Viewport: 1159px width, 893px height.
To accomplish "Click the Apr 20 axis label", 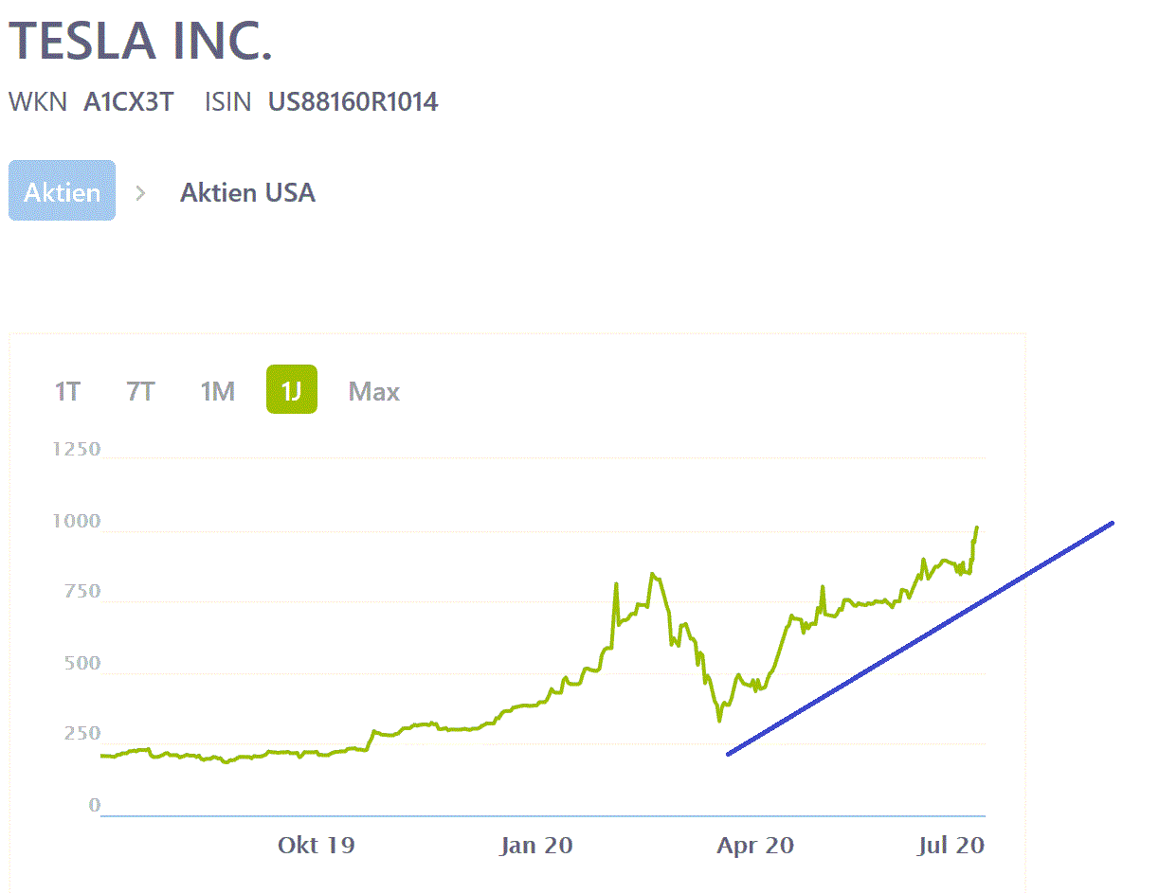I will click(x=755, y=845).
